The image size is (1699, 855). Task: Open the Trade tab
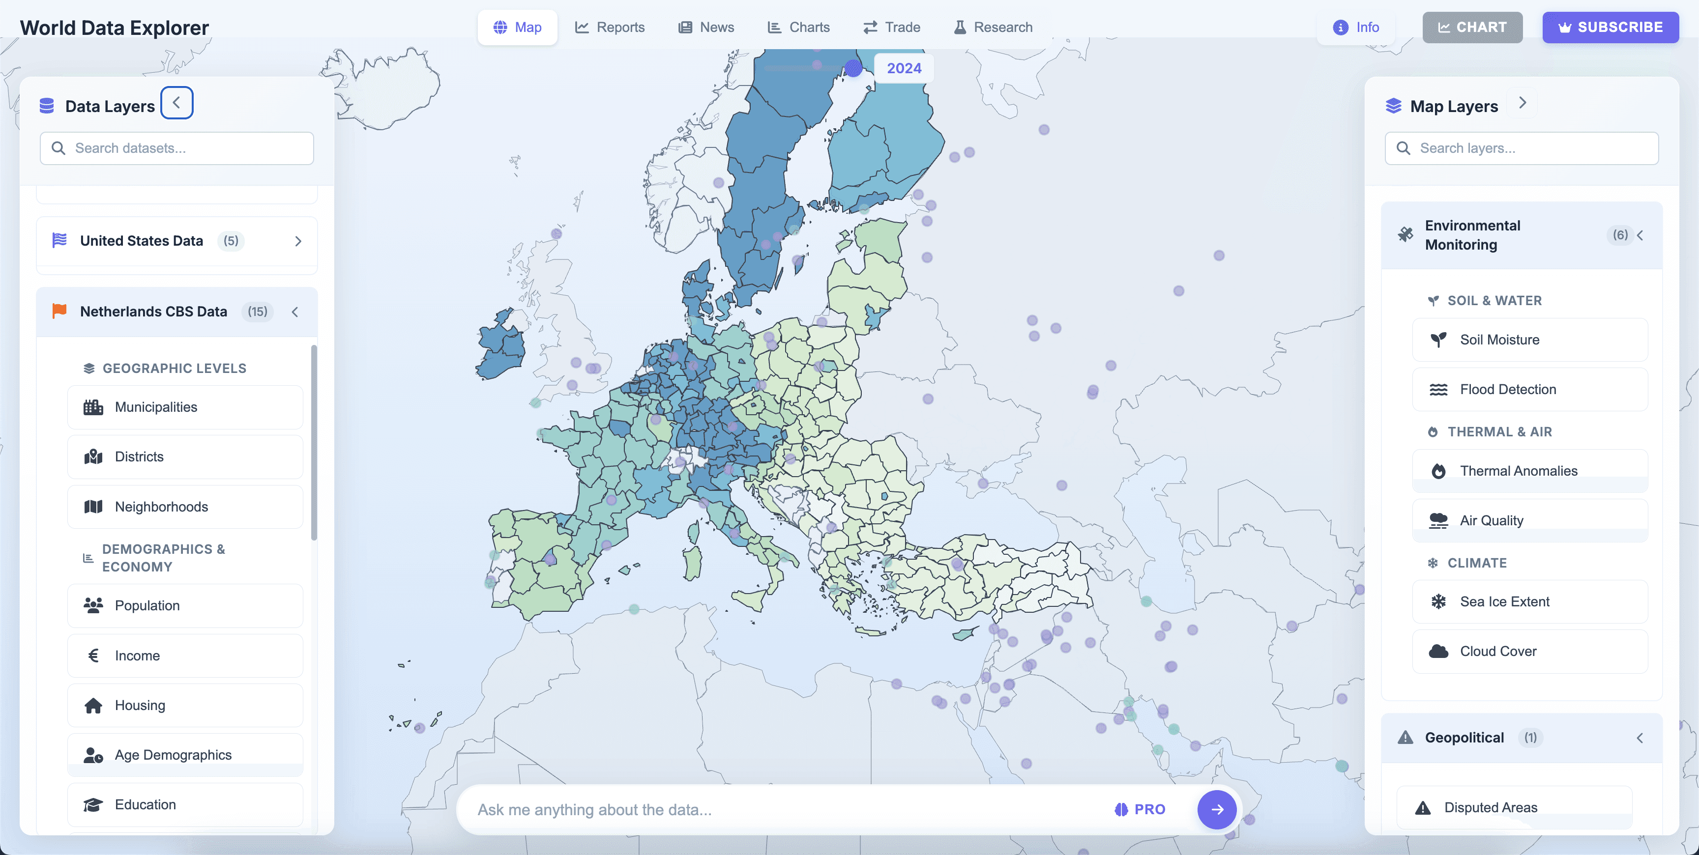tap(891, 27)
